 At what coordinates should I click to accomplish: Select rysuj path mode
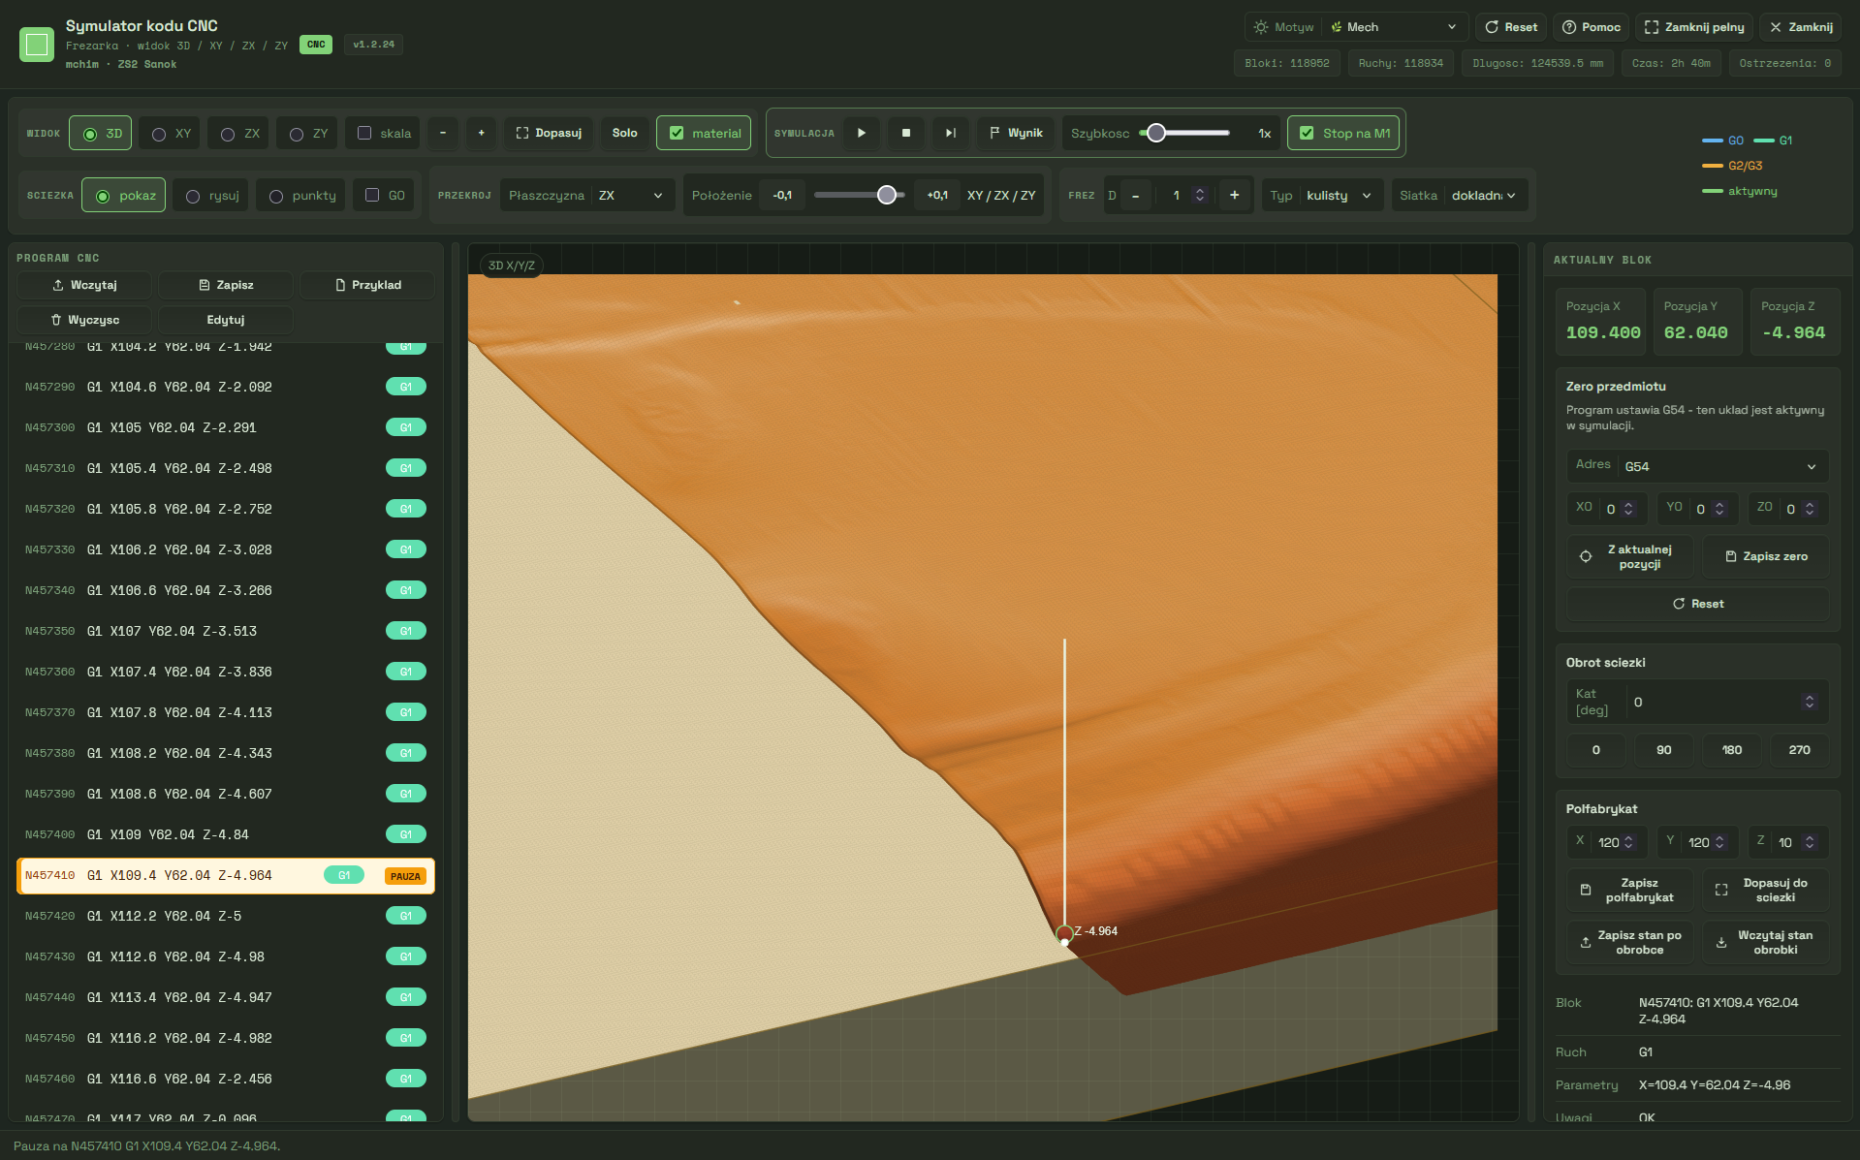[211, 195]
